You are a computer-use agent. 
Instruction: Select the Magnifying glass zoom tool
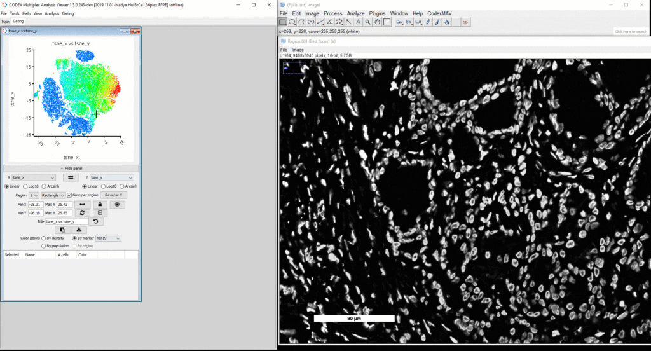(x=367, y=22)
